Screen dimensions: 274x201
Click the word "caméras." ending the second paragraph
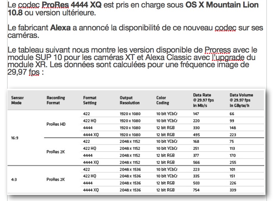click(x=23, y=35)
